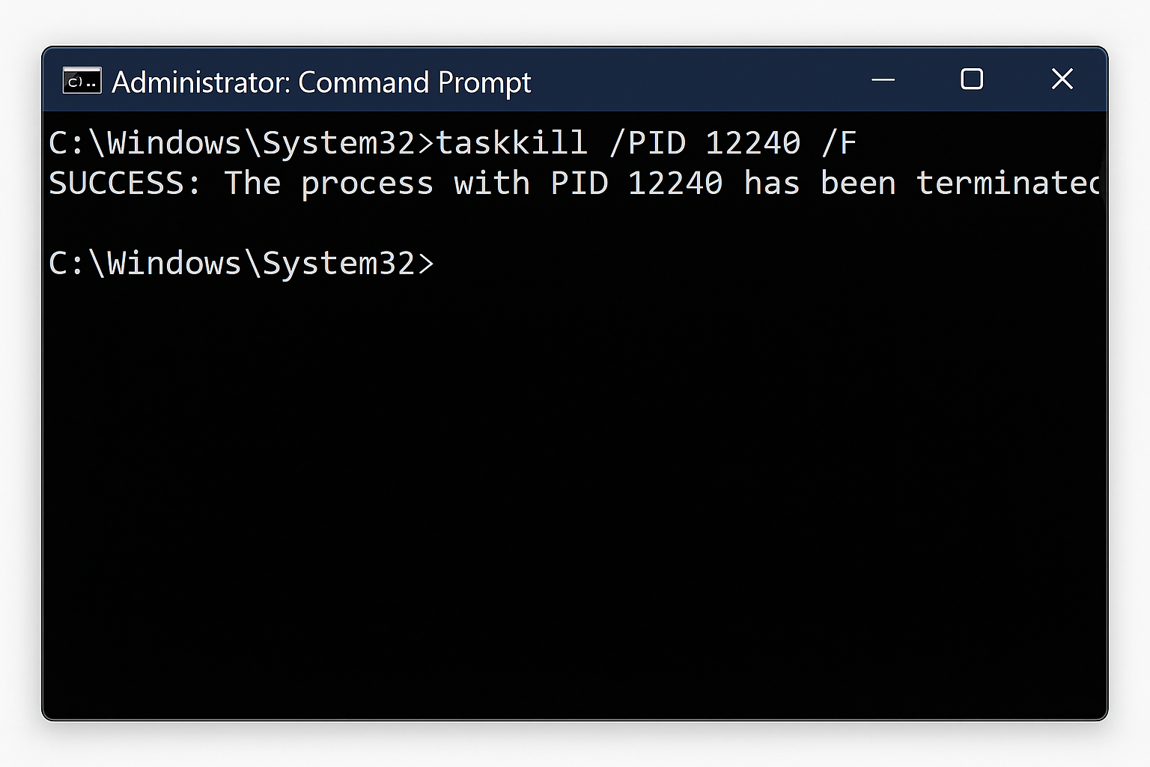Close the Command Prompt window

click(1062, 79)
